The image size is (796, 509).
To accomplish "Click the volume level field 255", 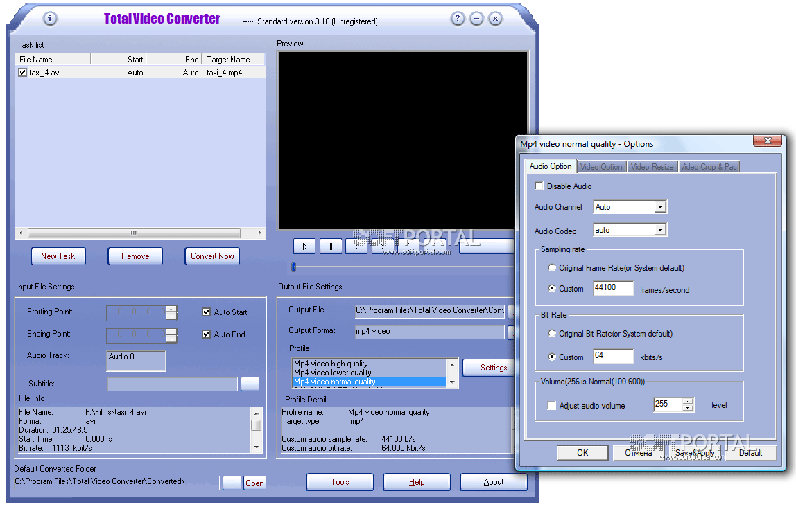I will pyautogui.click(x=668, y=404).
